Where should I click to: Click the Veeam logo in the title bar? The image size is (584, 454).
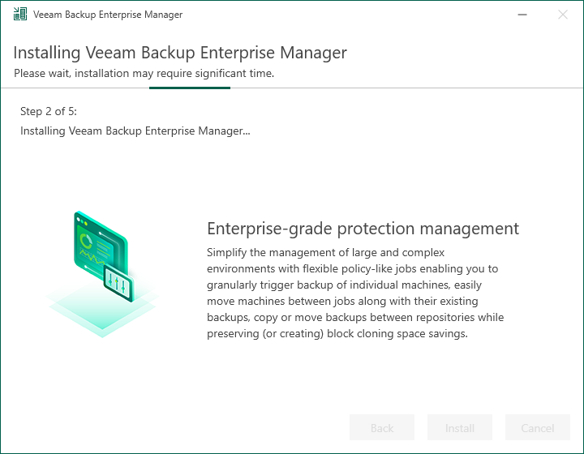[x=19, y=15]
